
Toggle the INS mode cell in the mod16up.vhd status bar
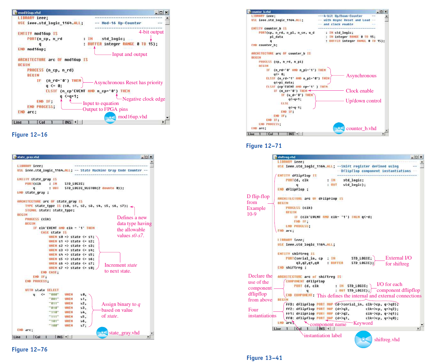pyautogui.click(x=68, y=122)
